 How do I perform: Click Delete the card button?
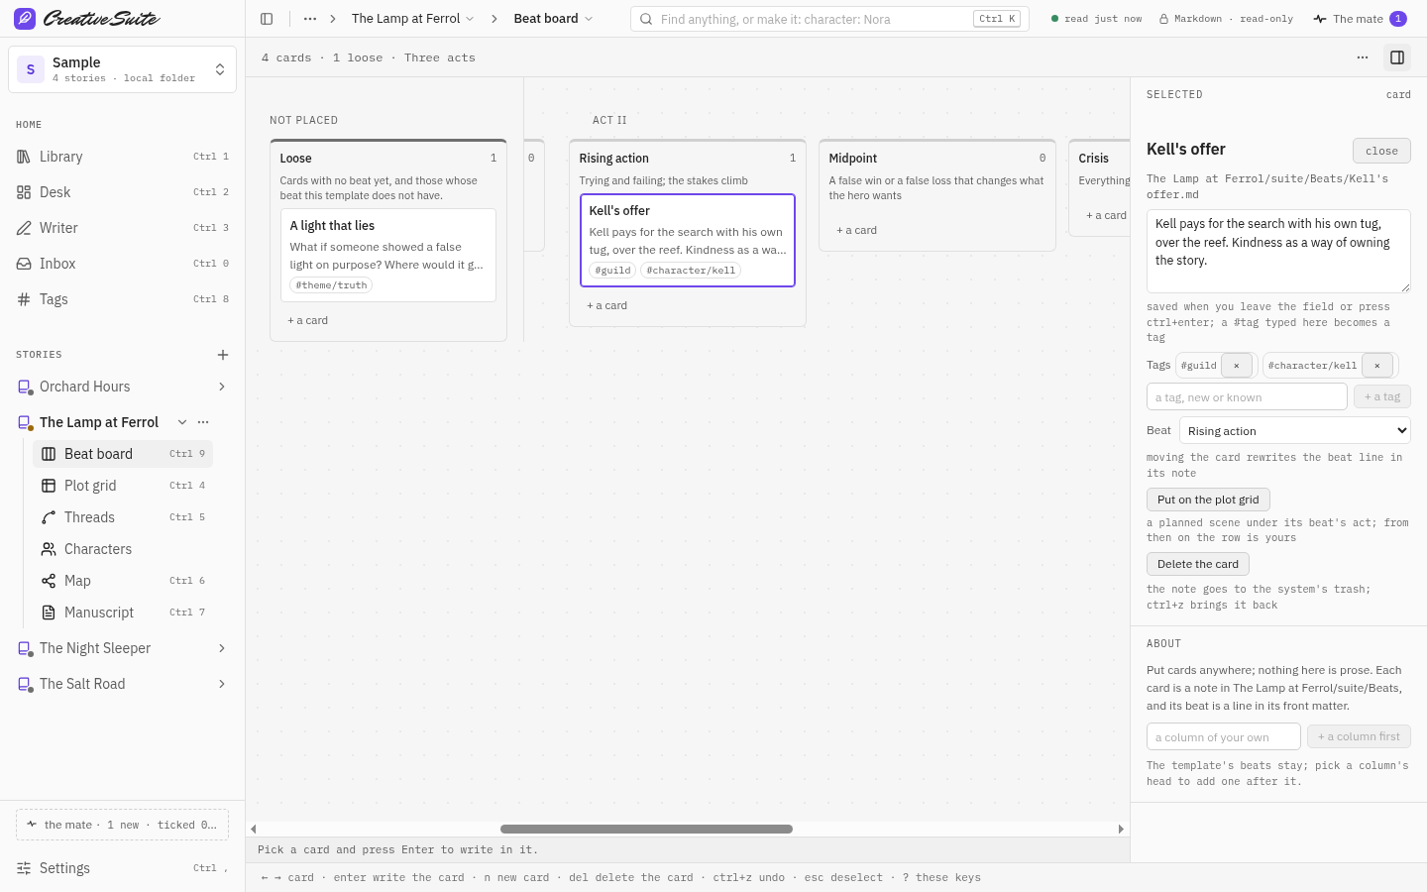click(1198, 564)
